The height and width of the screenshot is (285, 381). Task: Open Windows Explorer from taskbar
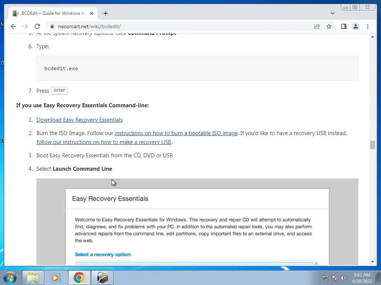tap(33, 278)
